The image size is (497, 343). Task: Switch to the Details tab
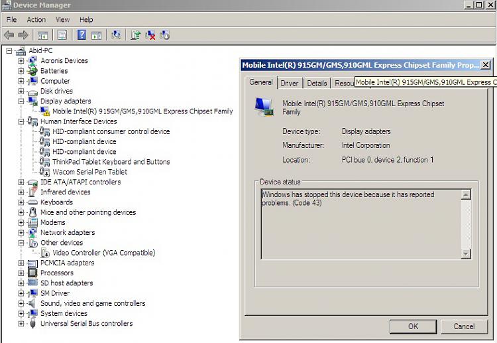[317, 83]
